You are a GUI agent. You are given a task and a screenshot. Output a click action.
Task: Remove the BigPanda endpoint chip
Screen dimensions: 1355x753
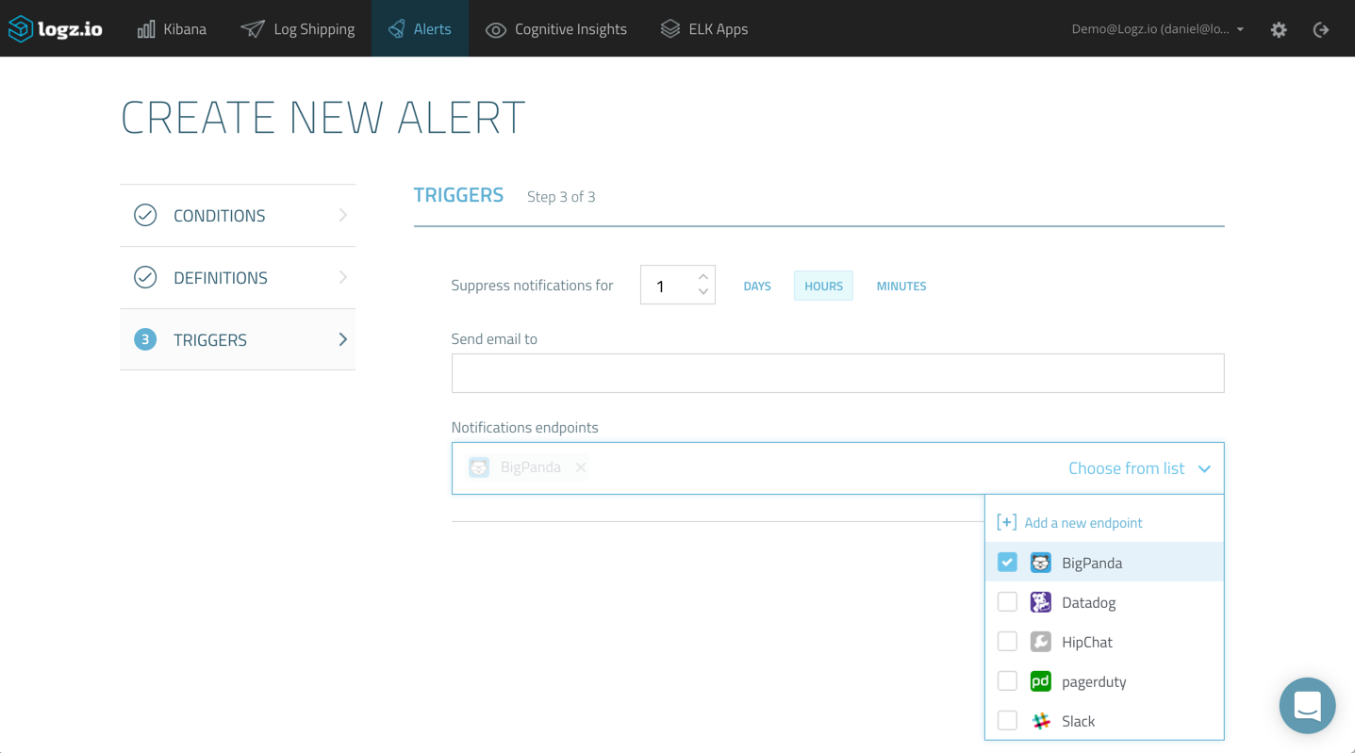(581, 467)
